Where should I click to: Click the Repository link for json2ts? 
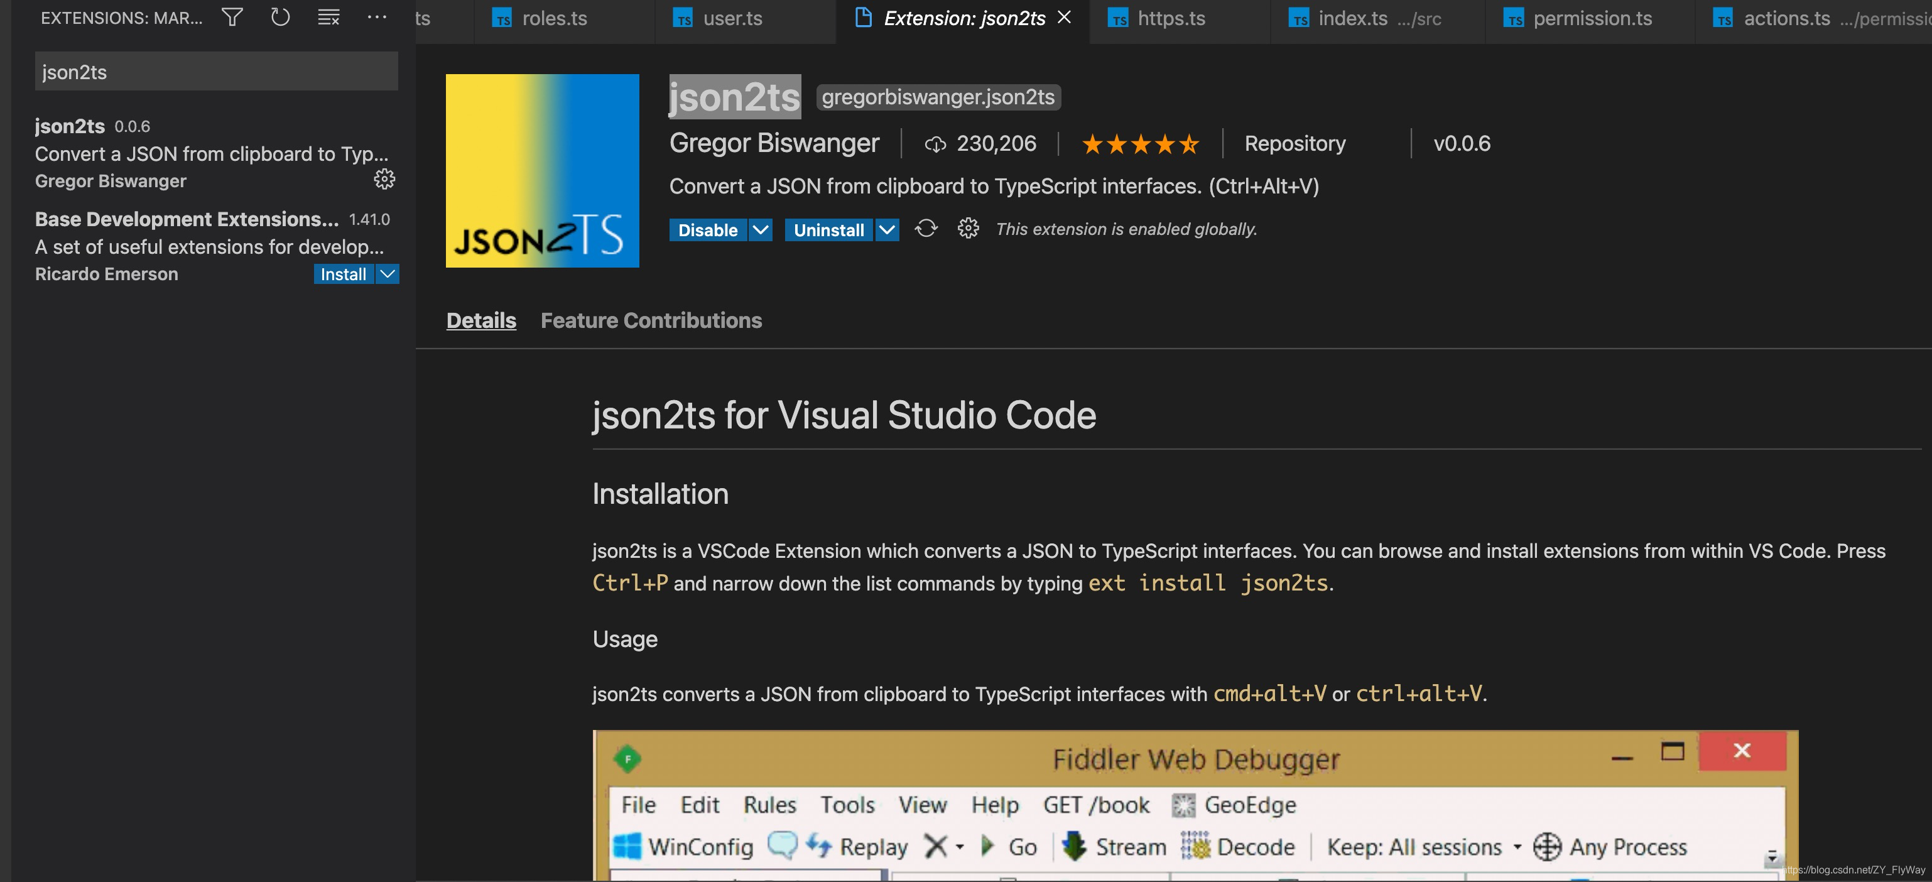coord(1294,143)
